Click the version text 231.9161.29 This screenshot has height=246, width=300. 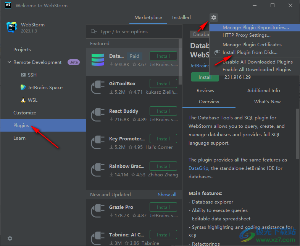[x=237, y=77]
